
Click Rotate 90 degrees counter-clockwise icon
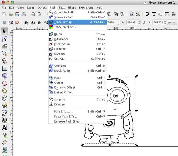tap(26, 22)
